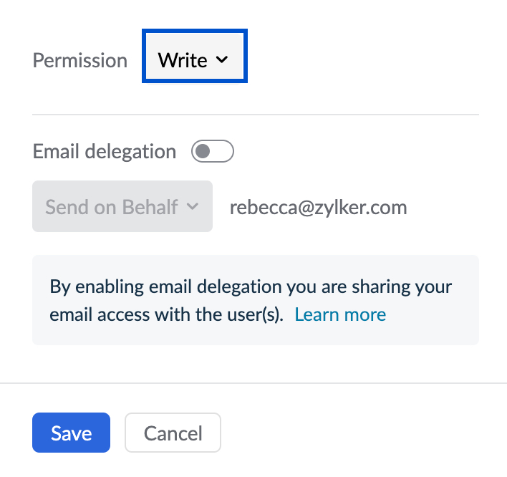The height and width of the screenshot is (477, 507).
Task: Click the chevron arrow beside Write
Action: [221, 60]
